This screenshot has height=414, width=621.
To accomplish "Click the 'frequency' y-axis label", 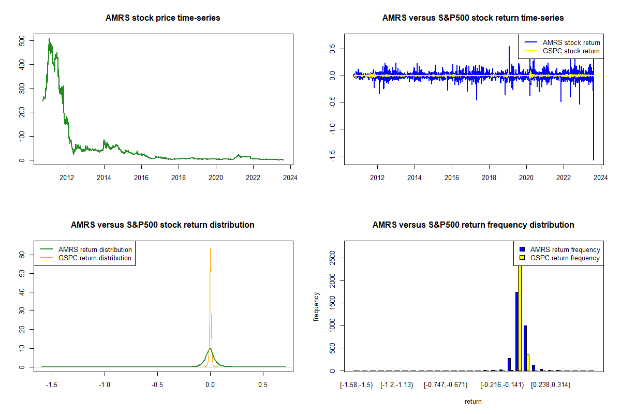I will tap(317, 307).
